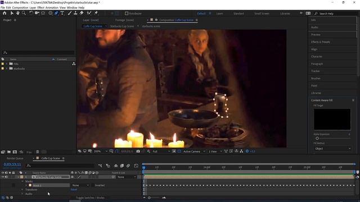
Task: Open the Mask 1 mode None dropdown
Action: click(80, 185)
